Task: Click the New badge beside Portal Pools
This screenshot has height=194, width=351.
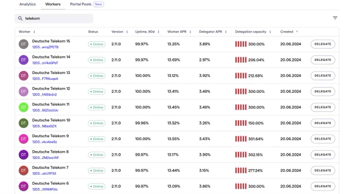Action: click(98, 4)
